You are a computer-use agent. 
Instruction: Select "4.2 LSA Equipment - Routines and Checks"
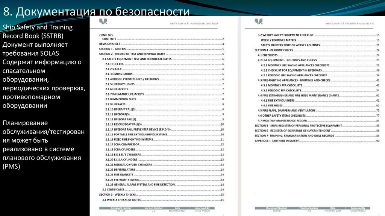(x=318, y=60)
